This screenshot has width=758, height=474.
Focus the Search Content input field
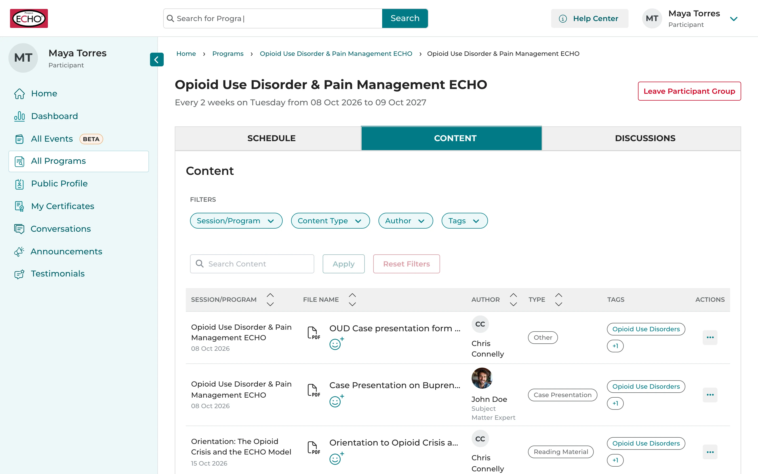(x=252, y=264)
